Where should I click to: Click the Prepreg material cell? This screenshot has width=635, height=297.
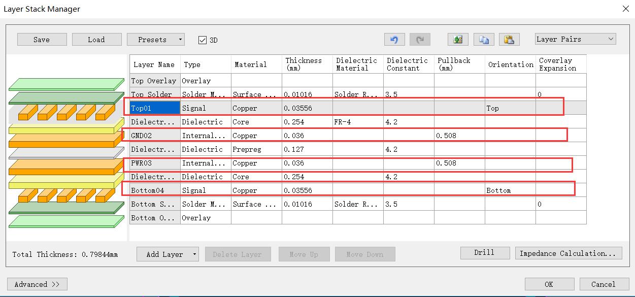coord(256,149)
